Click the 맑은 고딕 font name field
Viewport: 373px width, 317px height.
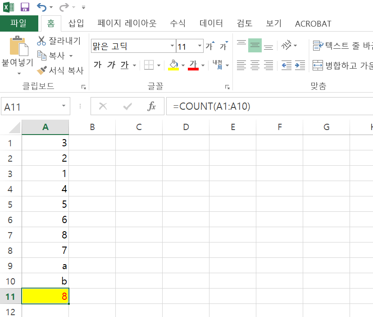(130, 46)
